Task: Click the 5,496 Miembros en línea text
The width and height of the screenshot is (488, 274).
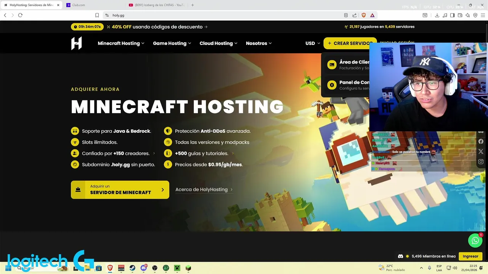Action: point(433,256)
